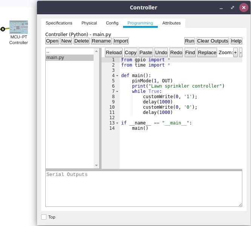Click the Copy editor button
The width and height of the screenshot is (251, 226).
click(131, 53)
